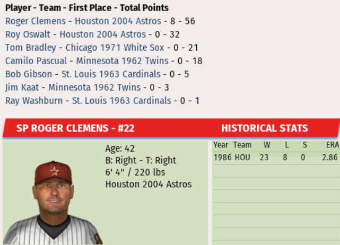340x245 pixels.
Task: Select the 1986 HOU stats row
Action: [276, 157]
